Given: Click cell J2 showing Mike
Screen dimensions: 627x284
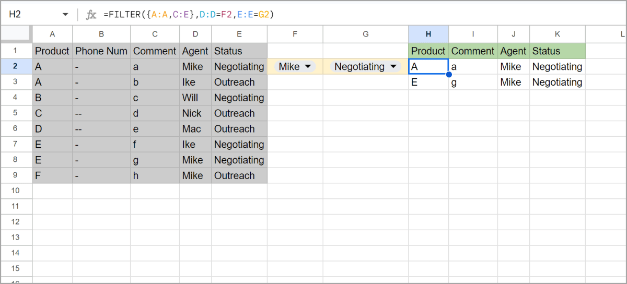Looking at the screenshot, I should click(514, 67).
